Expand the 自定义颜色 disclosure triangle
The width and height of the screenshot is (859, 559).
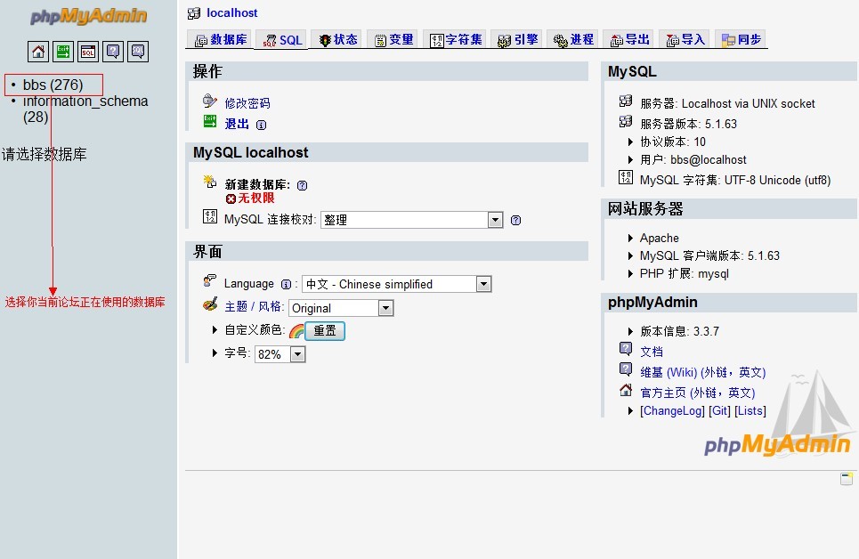pyautogui.click(x=215, y=329)
